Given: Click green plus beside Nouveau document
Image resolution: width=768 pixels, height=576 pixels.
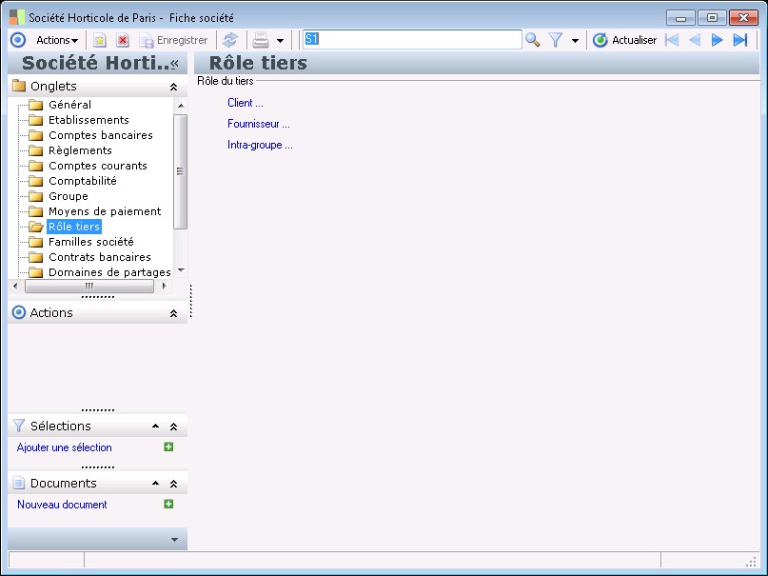Looking at the screenshot, I should (168, 505).
